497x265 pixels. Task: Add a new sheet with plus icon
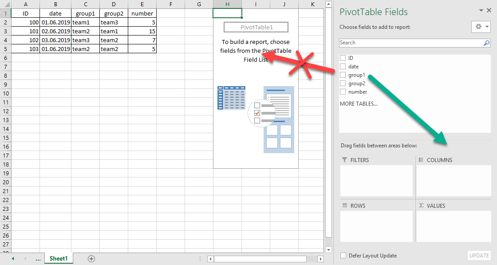click(x=91, y=258)
